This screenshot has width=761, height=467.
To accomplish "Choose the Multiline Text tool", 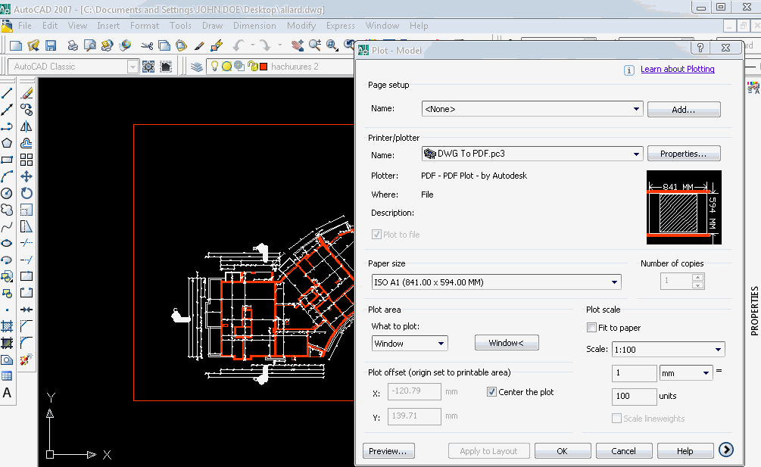I will (7, 393).
